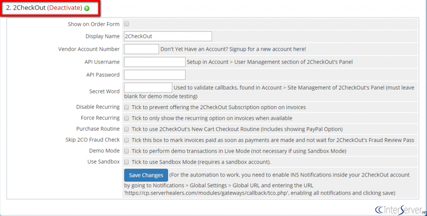Click the Save Changes button

(146, 175)
